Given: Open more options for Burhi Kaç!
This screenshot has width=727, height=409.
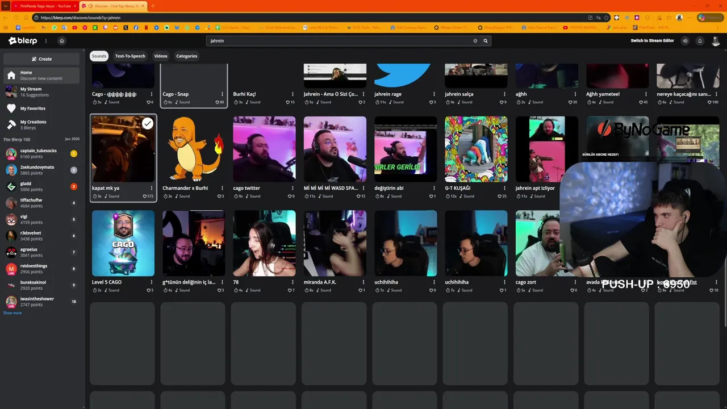Looking at the screenshot, I should (293, 94).
